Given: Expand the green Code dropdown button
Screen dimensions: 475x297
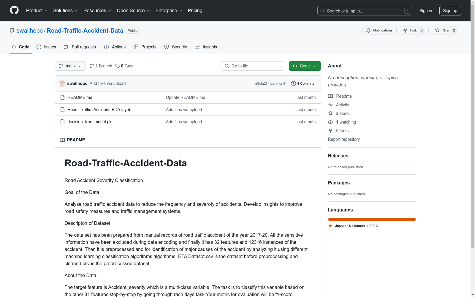Looking at the screenshot, I should (x=305, y=66).
